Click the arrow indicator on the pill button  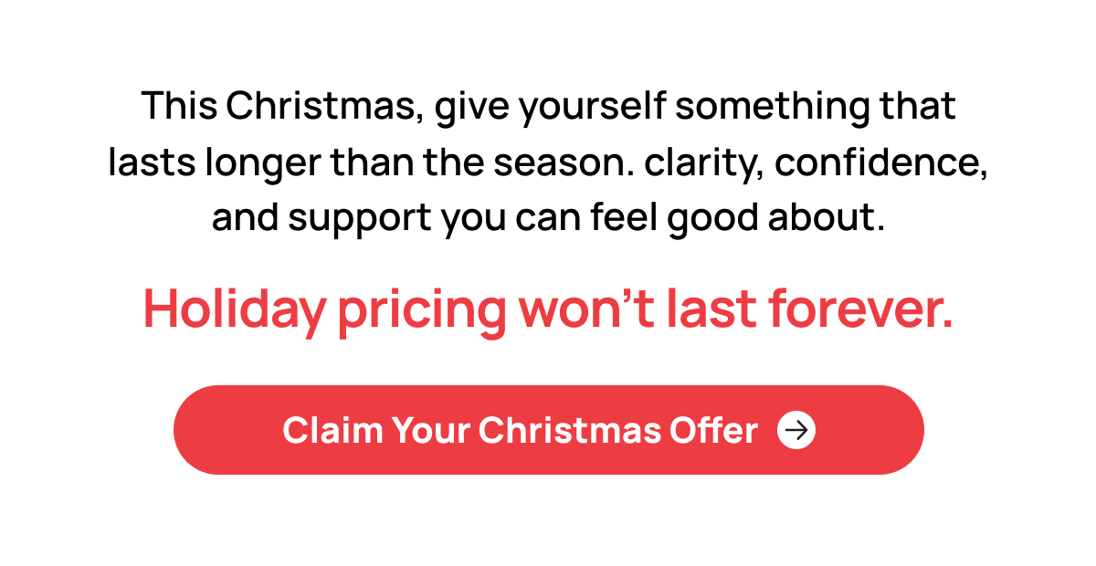coord(798,429)
